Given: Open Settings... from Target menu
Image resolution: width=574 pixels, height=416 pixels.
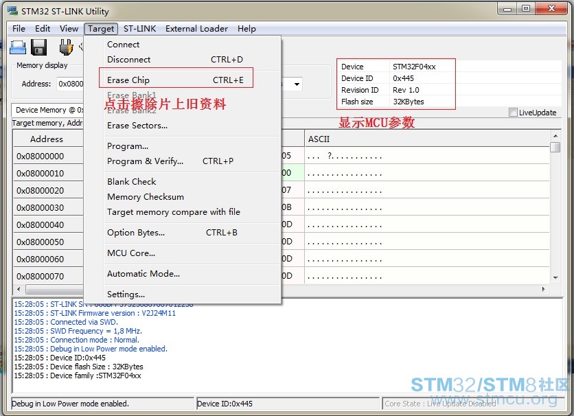Looking at the screenshot, I should [x=183, y=294].
